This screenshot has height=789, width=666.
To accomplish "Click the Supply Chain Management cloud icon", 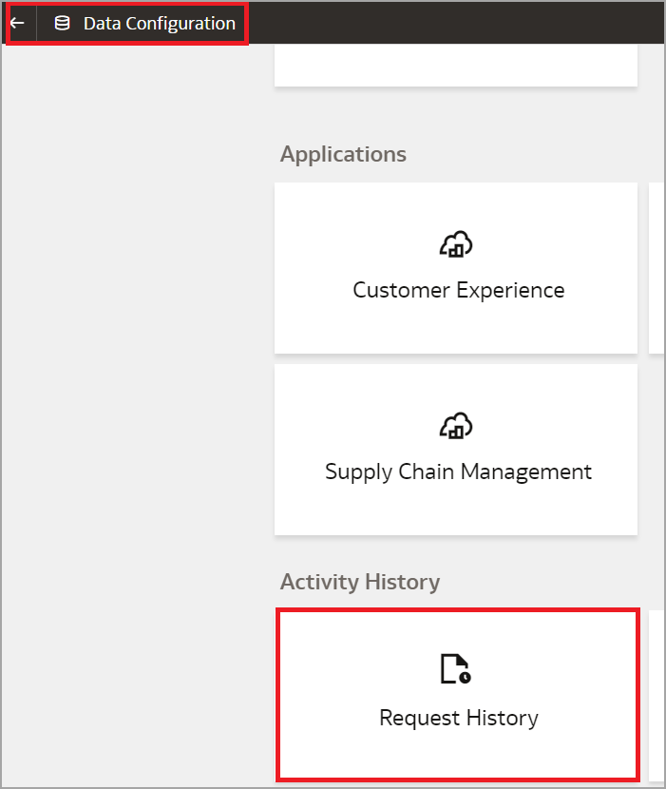I will [x=456, y=425].
